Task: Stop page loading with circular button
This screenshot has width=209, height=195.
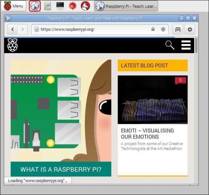Action: (163, 29)
